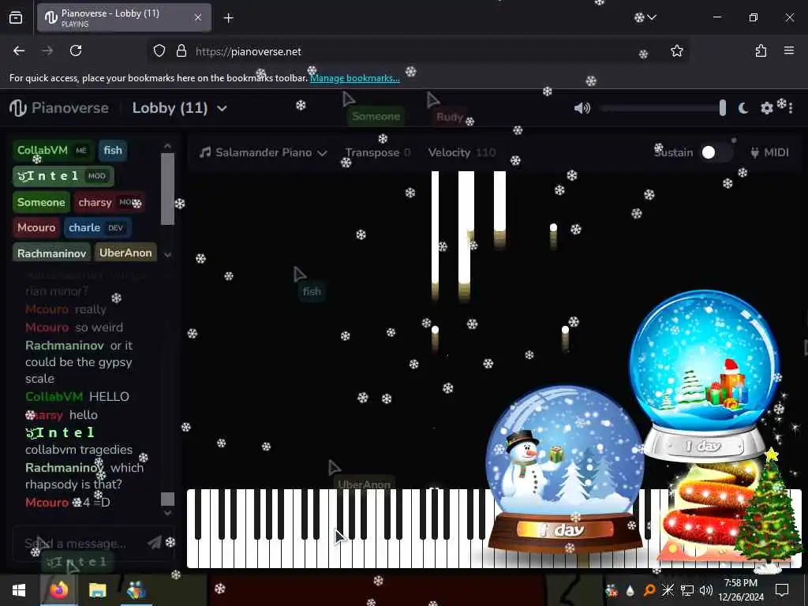Click the send message paper-plane icon
The width and height of the screenshot is (808, 606).
pos(154,543)
